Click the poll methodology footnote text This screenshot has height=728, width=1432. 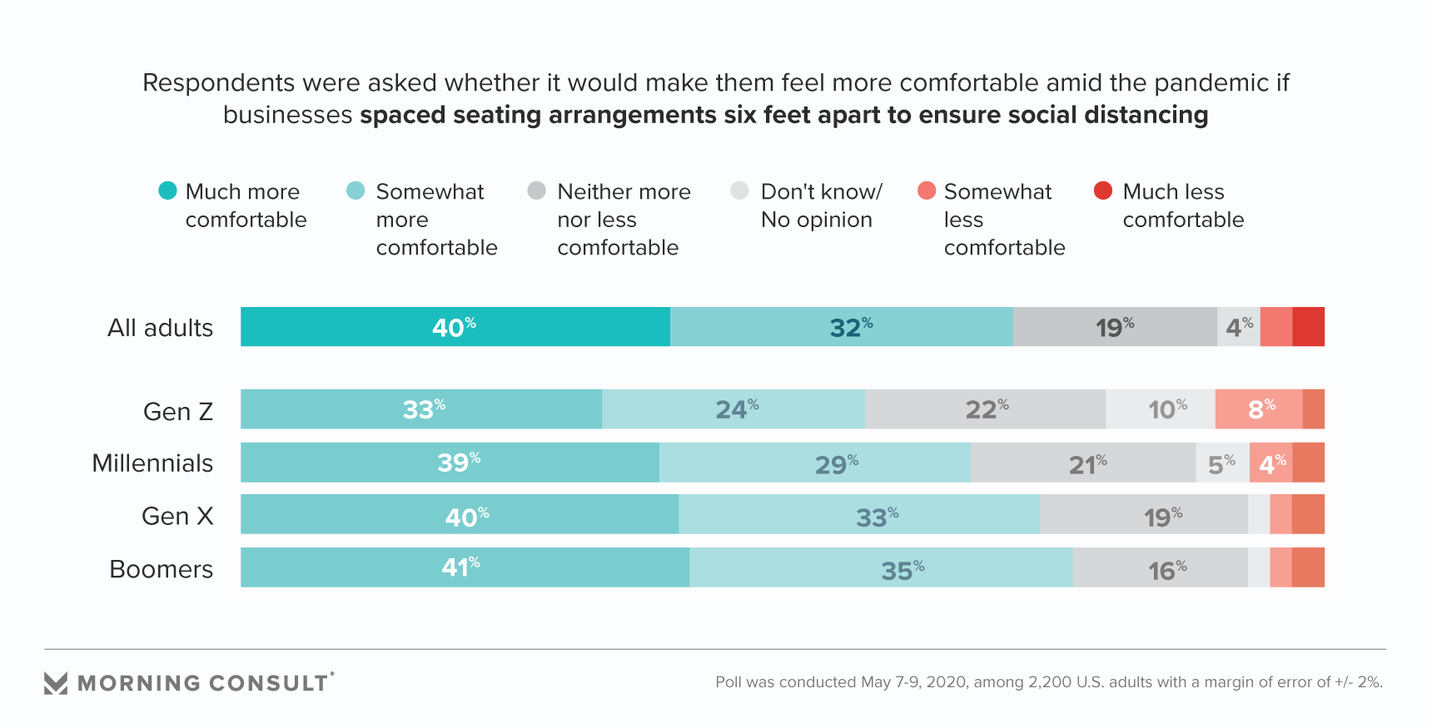pyautogui.click(x=1049, y=682)
